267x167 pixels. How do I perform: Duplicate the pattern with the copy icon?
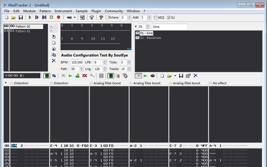[54, 55]
